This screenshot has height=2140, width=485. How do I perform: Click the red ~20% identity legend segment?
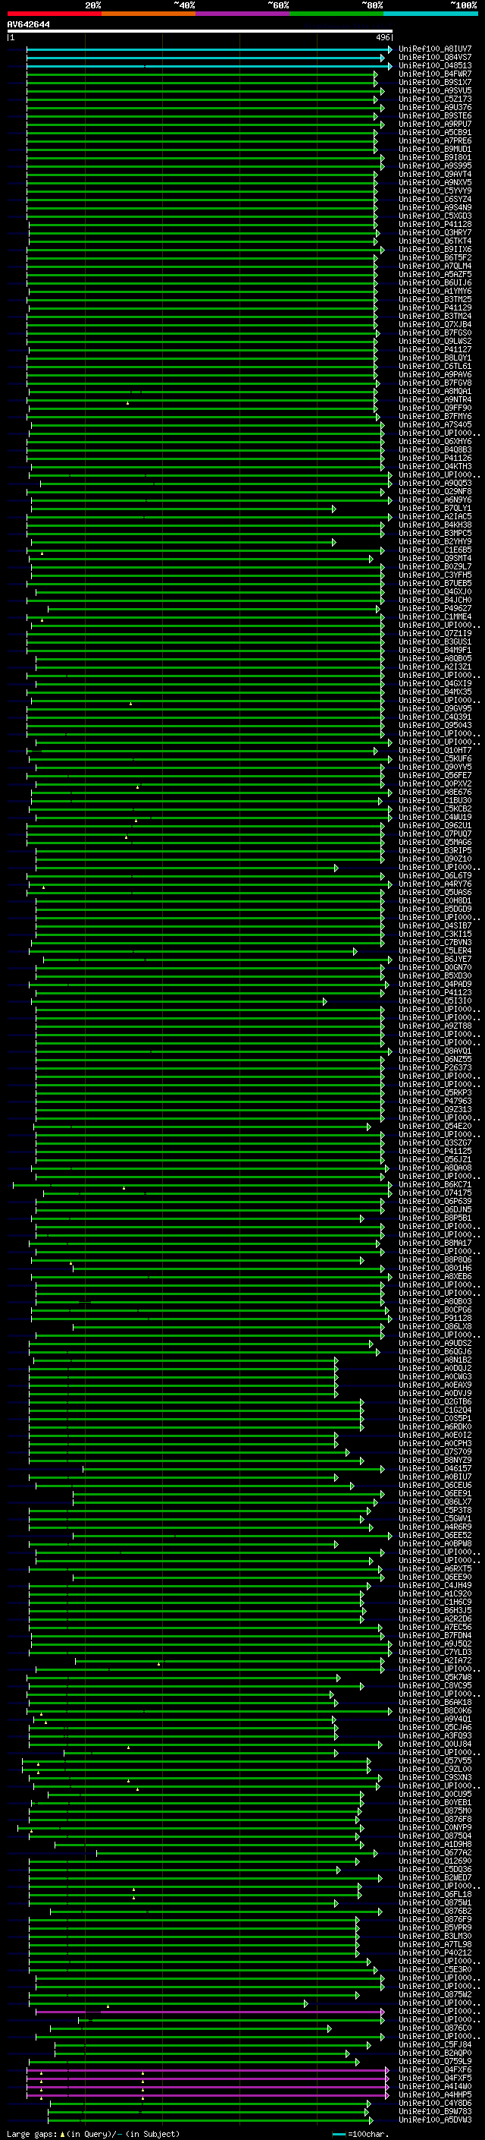pyautogui.click(x=54, y=14)
